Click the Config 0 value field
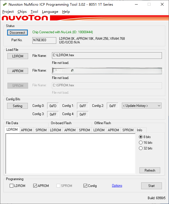This screenshot has width=169, height=204. click(53, 106)
